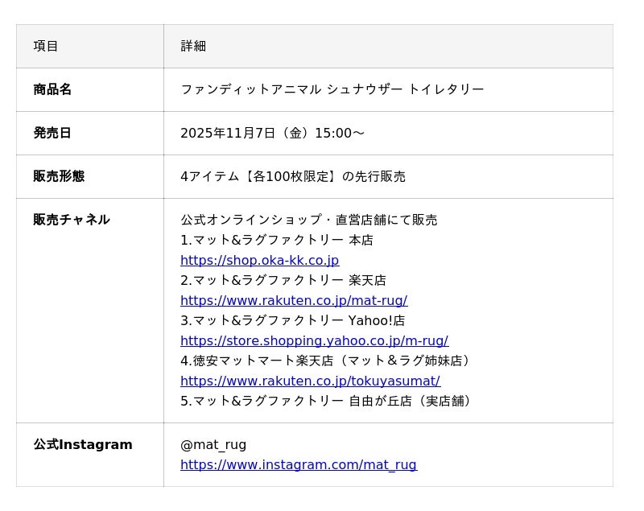
Task: Click the @mat_rug handle text
Action: point(213,445)
